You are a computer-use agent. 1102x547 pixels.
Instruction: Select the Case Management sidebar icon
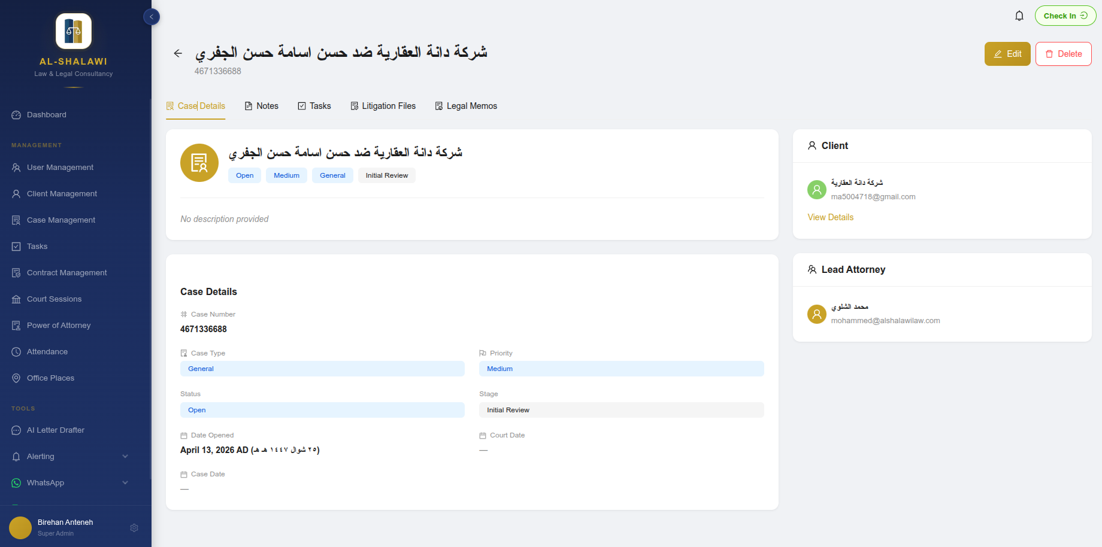point(16,220)
